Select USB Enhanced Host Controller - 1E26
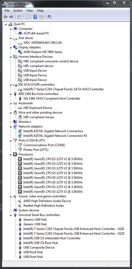Viewport: 132px width, 269px height. [x=74, y=229]
